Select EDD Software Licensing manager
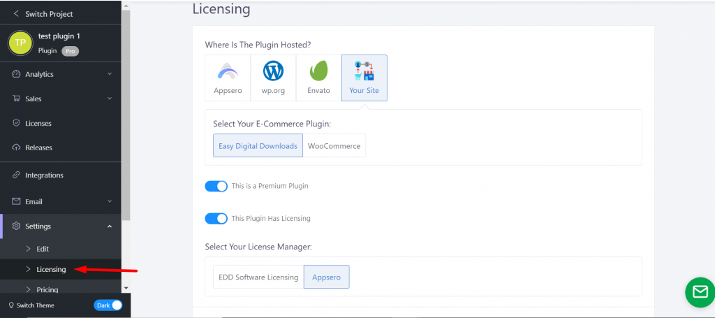715x318 pixels. (x=258, y=277)
